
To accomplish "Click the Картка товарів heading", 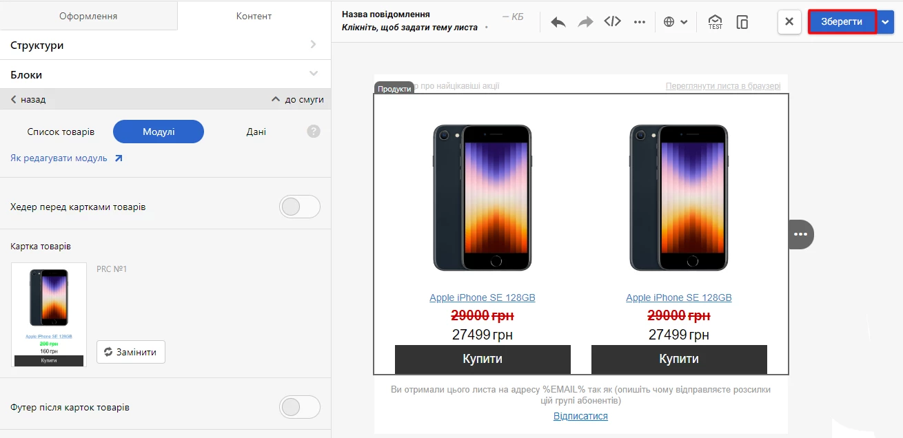I will coord(41,246).
